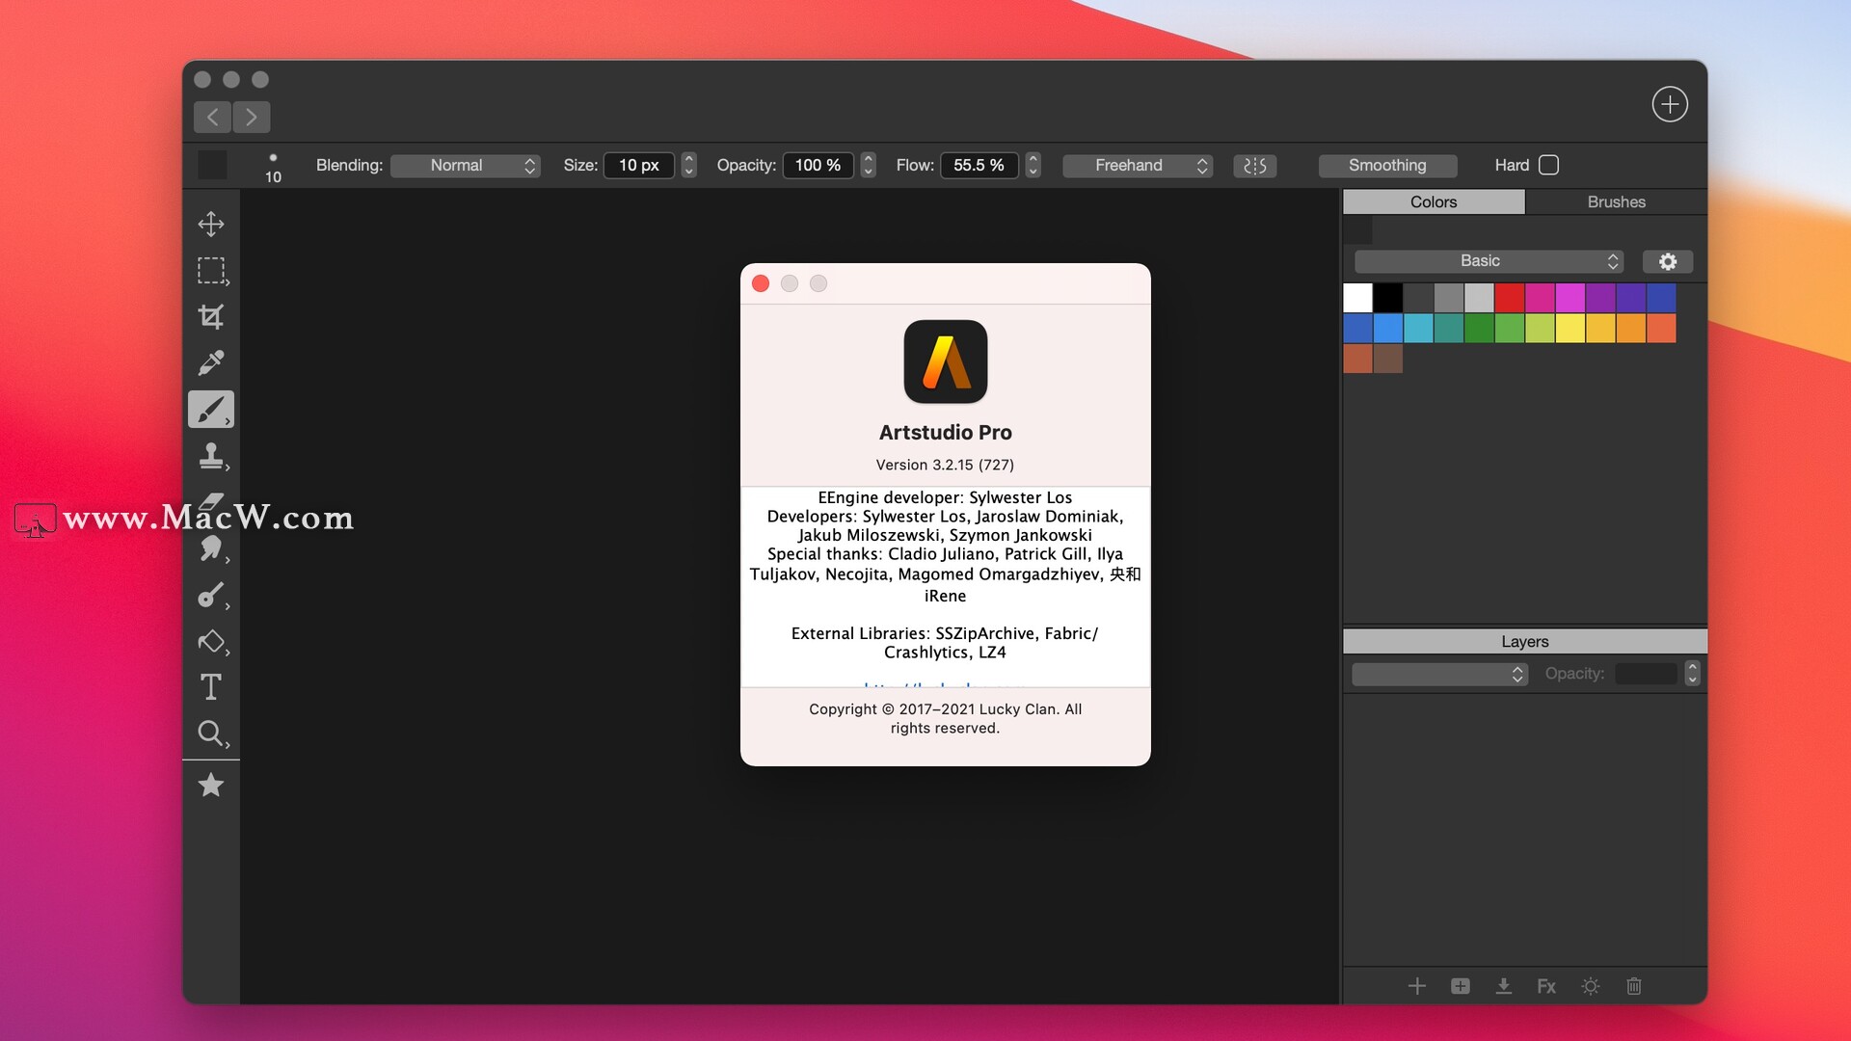Select the Move tool
Viewport: 1851px width, 1041px height.
pos(211,224)
